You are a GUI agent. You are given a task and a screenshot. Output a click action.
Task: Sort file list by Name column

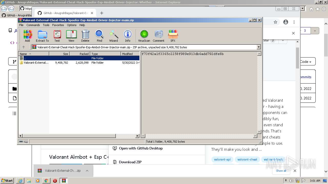pos(34,54)
